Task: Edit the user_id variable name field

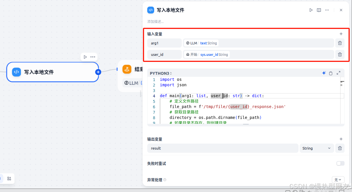Action: point(164,54)
